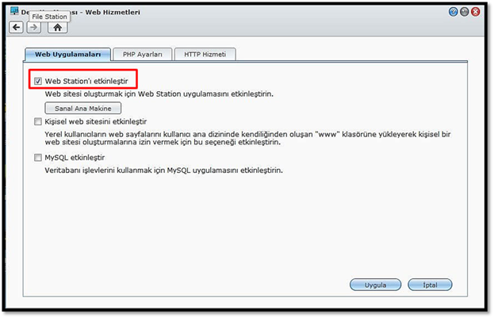Return to the Control Panel home icon
Viewport: 494px width, 318px height.
point(57,27)
